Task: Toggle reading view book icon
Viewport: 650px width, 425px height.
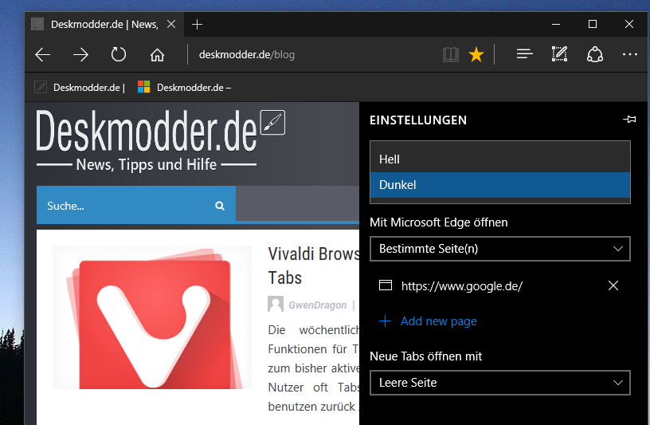Action: tap(451, 54)
